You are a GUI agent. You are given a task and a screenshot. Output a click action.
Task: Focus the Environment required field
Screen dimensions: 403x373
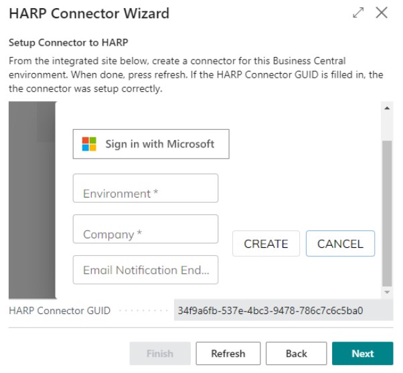(x=145, y=188)
